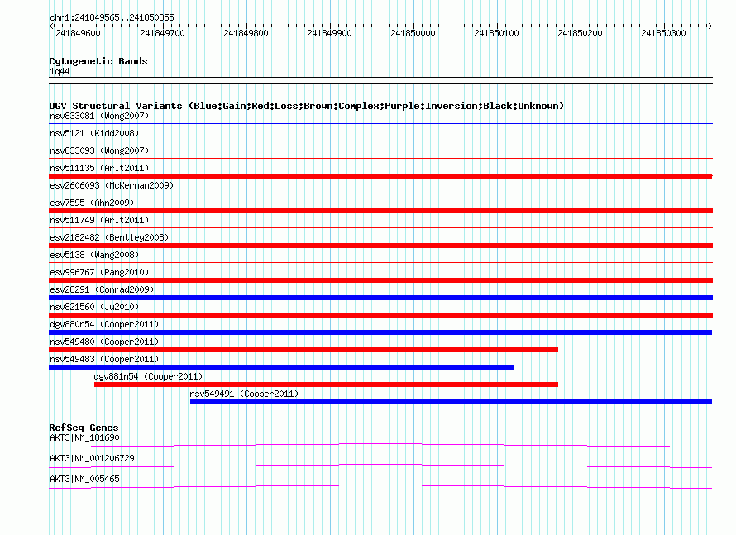Image resolution: width=736 pixels, height=535 pixels.
Task: Click the red bar under esv996767 (Pang2010)
Action: point(380,280)
